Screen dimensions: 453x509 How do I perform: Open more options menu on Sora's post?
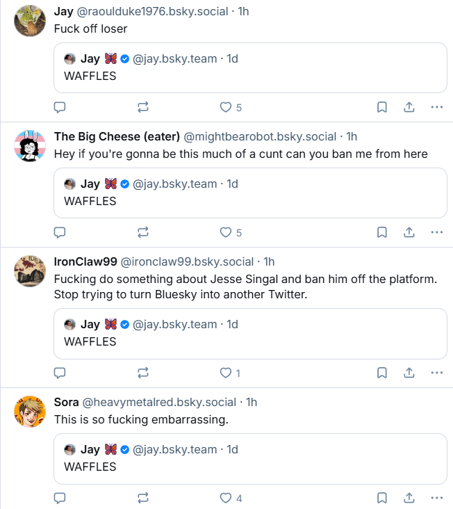tap(436, 498)
